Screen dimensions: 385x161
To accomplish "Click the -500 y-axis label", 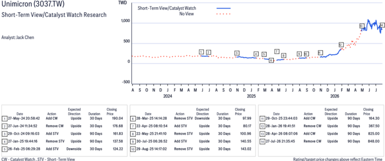I will pos(126,82).
